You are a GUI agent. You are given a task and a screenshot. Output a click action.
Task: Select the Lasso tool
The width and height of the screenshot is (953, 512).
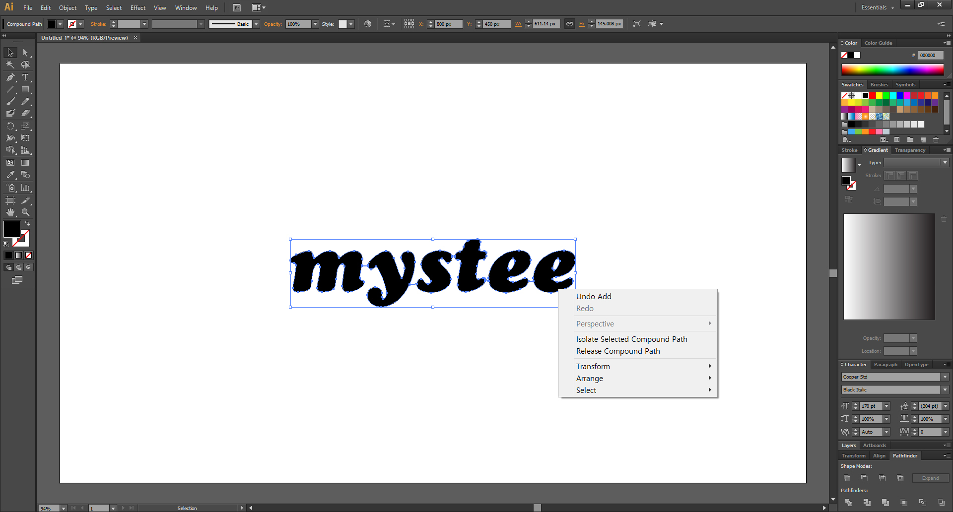click(x=25, y=64)
